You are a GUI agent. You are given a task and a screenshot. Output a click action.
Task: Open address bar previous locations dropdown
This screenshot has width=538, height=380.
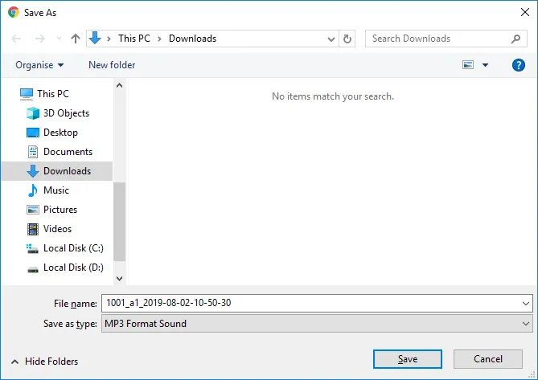[x=331, y=39]
